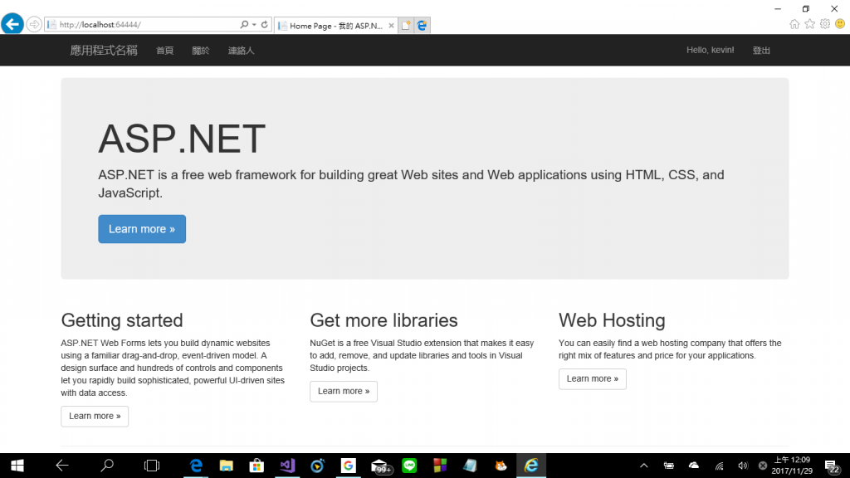Click the Hello, kevin! account link

click(711, 50)
